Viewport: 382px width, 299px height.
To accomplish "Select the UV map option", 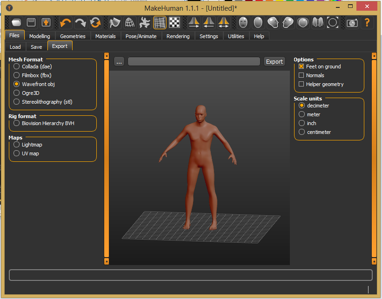I will pyautogui.click(x=27, y=153).
